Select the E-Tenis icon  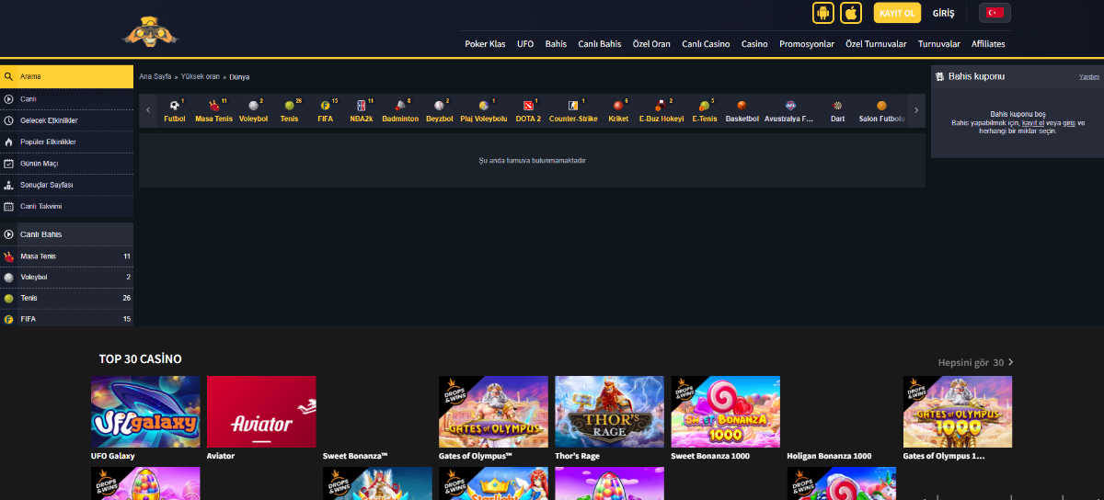[705, 111]
